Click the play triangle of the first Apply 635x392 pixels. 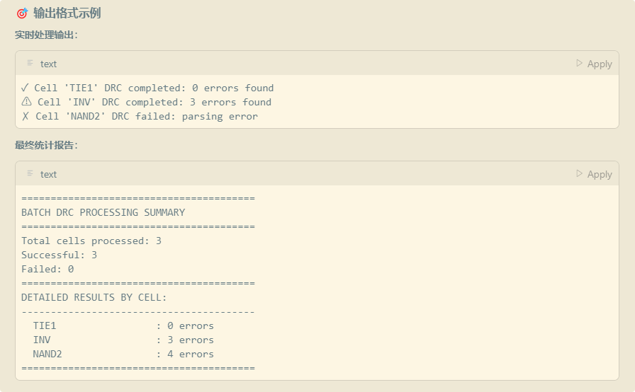click(580, 63)
